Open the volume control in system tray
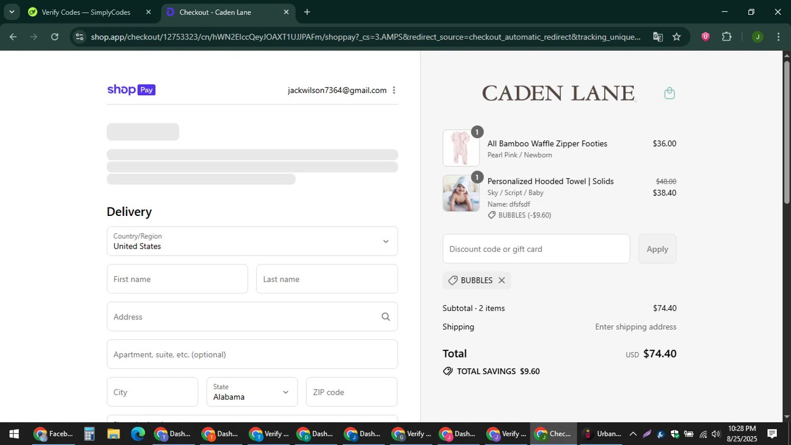 point(716,434)
